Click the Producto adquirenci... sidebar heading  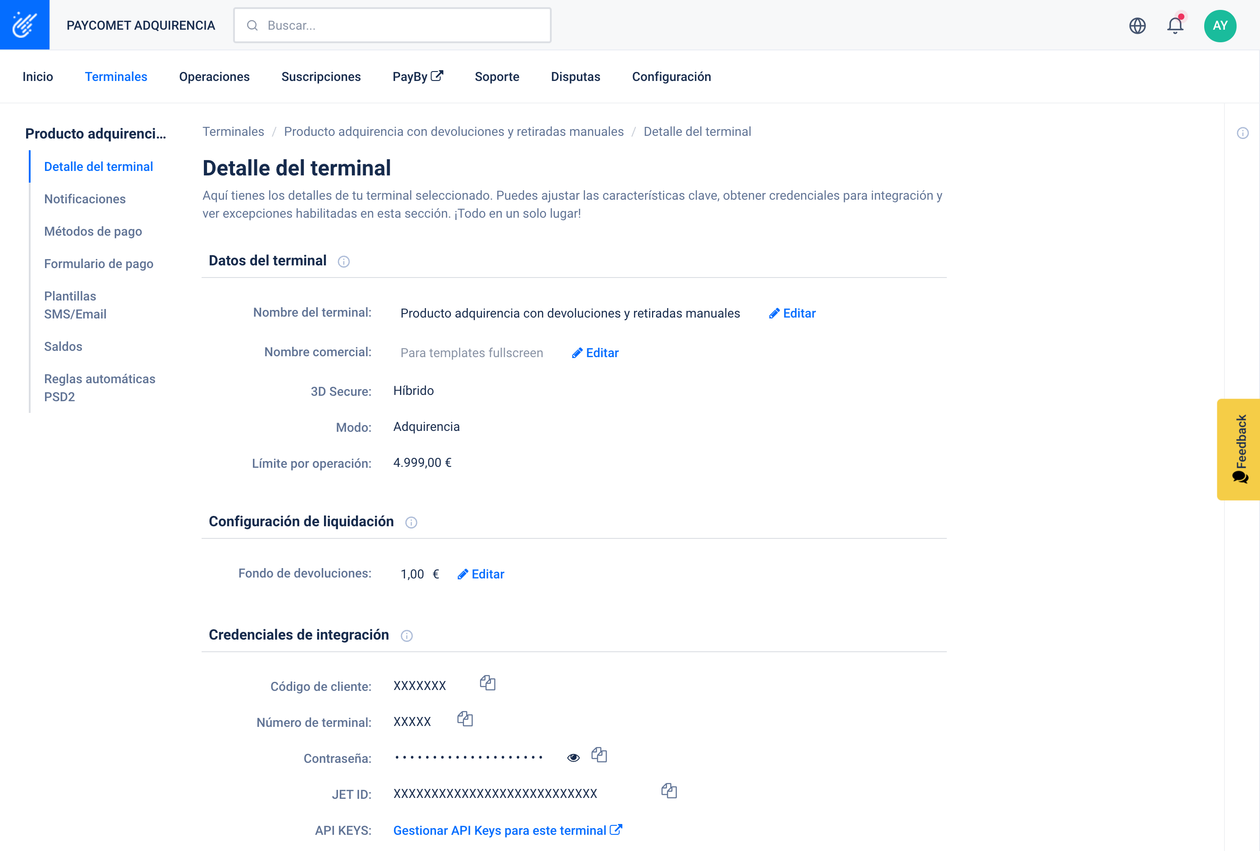point(96,134)
